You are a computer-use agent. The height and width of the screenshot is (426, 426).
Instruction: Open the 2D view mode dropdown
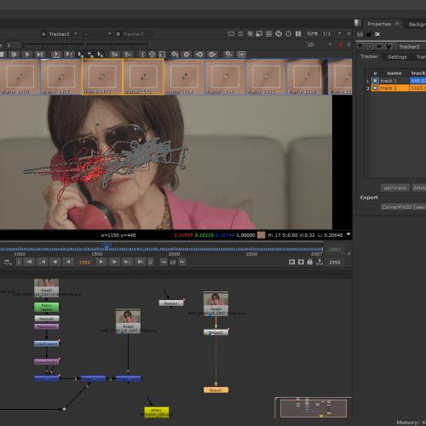(x=319, y=44)
